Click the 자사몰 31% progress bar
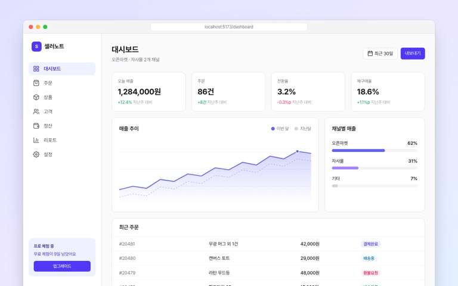The height and width of the screenshot is (286, 458). tap(375, 168)
